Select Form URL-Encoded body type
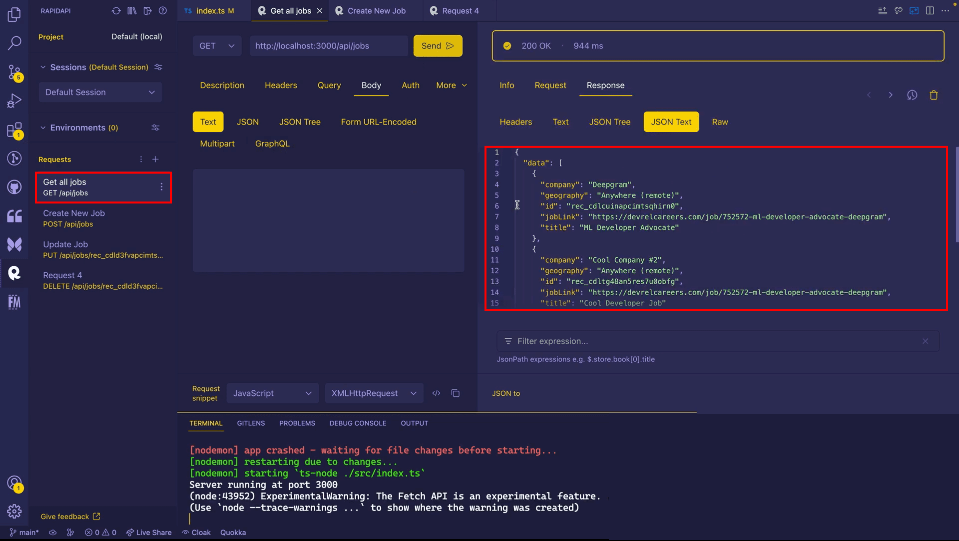This screenshot has width=959, height=541. pyautogui.click(x=379, y=122)
